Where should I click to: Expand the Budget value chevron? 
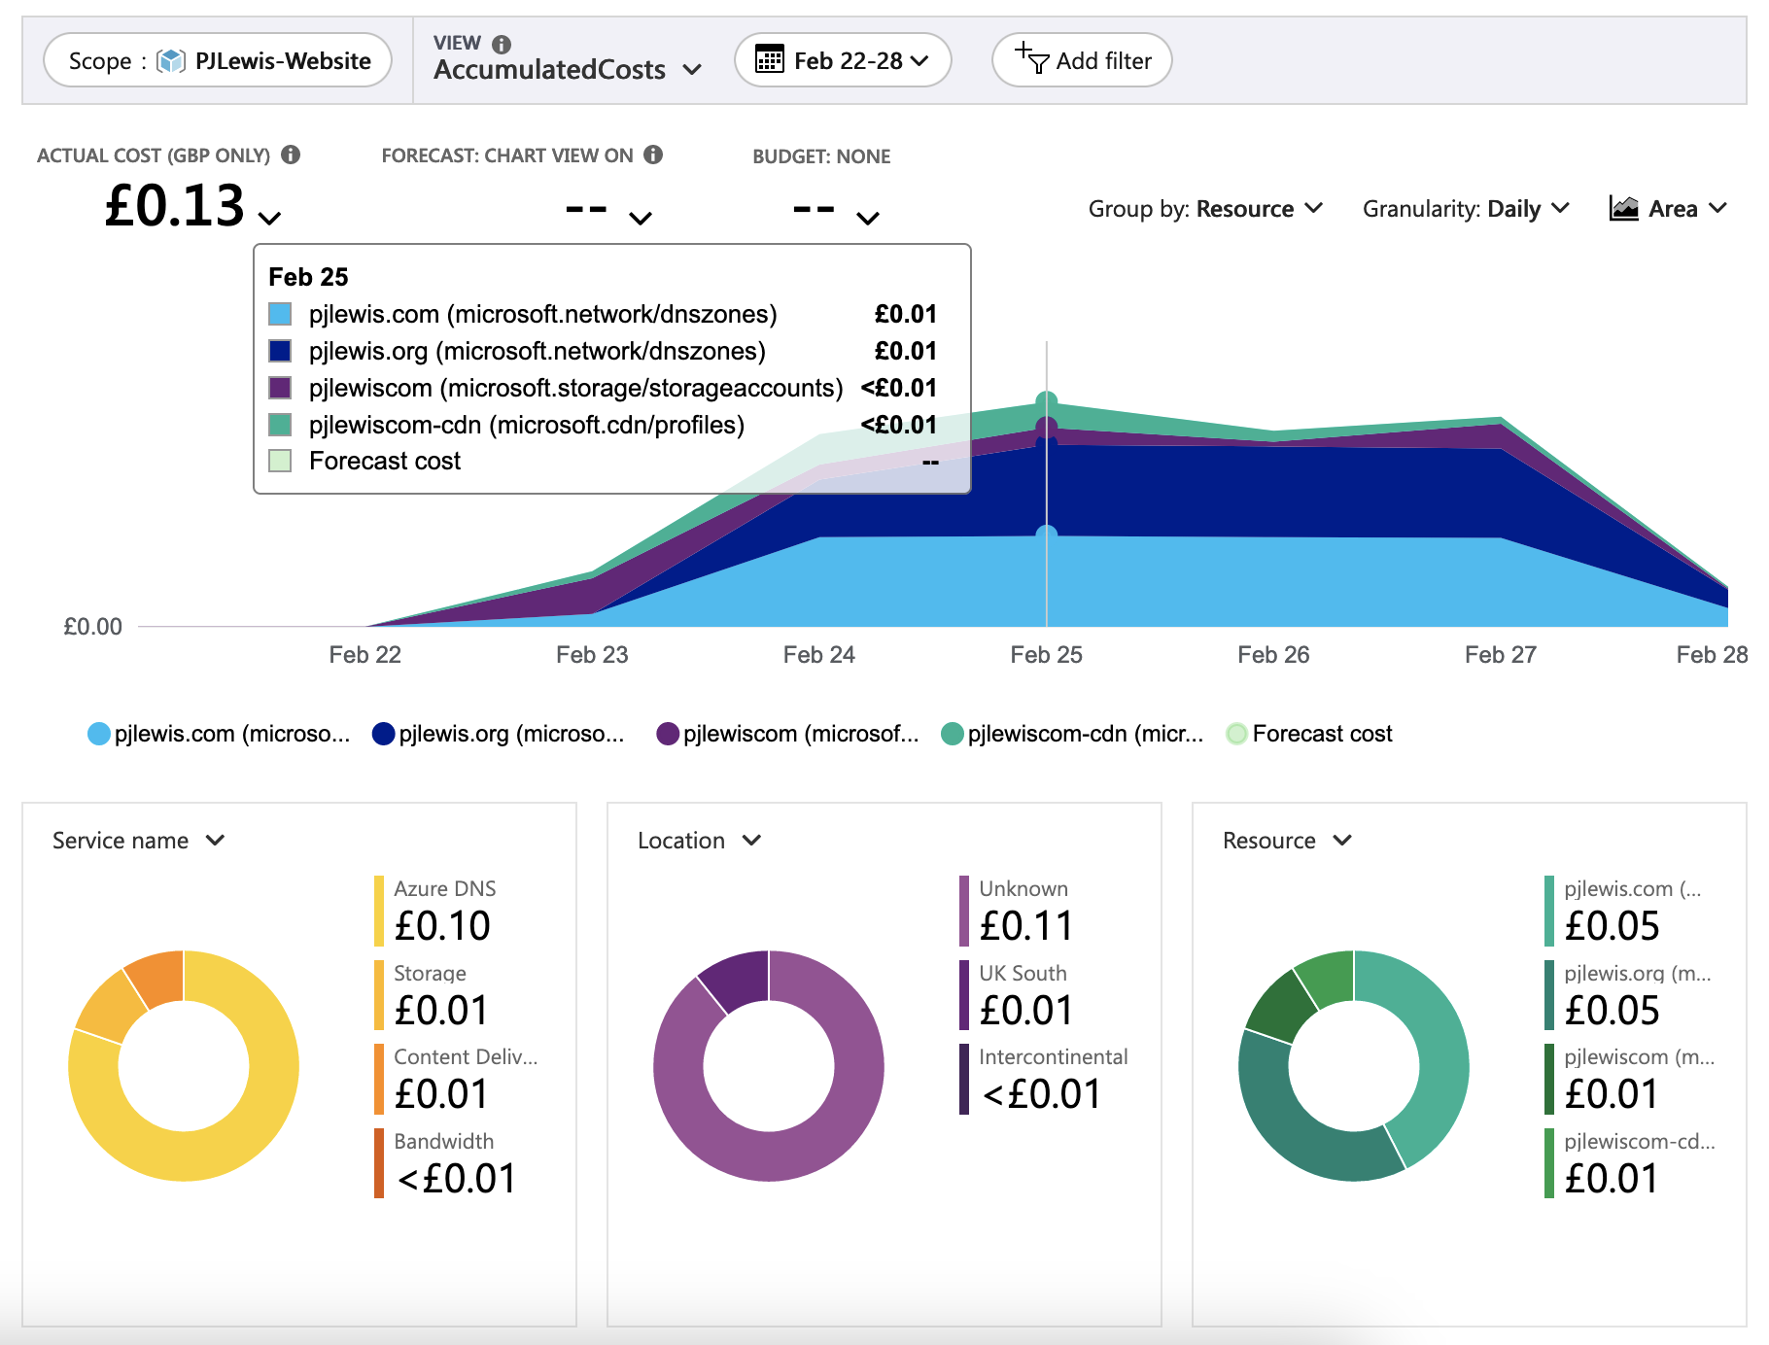868,218
